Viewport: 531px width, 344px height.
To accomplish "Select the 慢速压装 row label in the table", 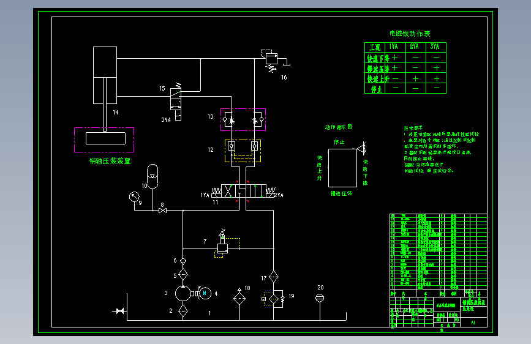I will (378, 69).
